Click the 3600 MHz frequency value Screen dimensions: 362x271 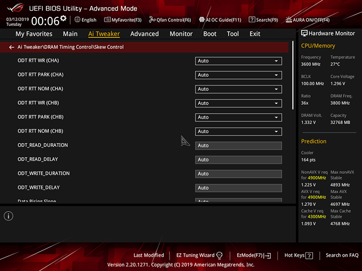click(311, 64)
